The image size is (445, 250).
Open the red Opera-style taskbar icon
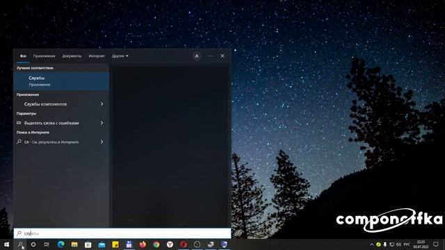click(x=184, y=244)
